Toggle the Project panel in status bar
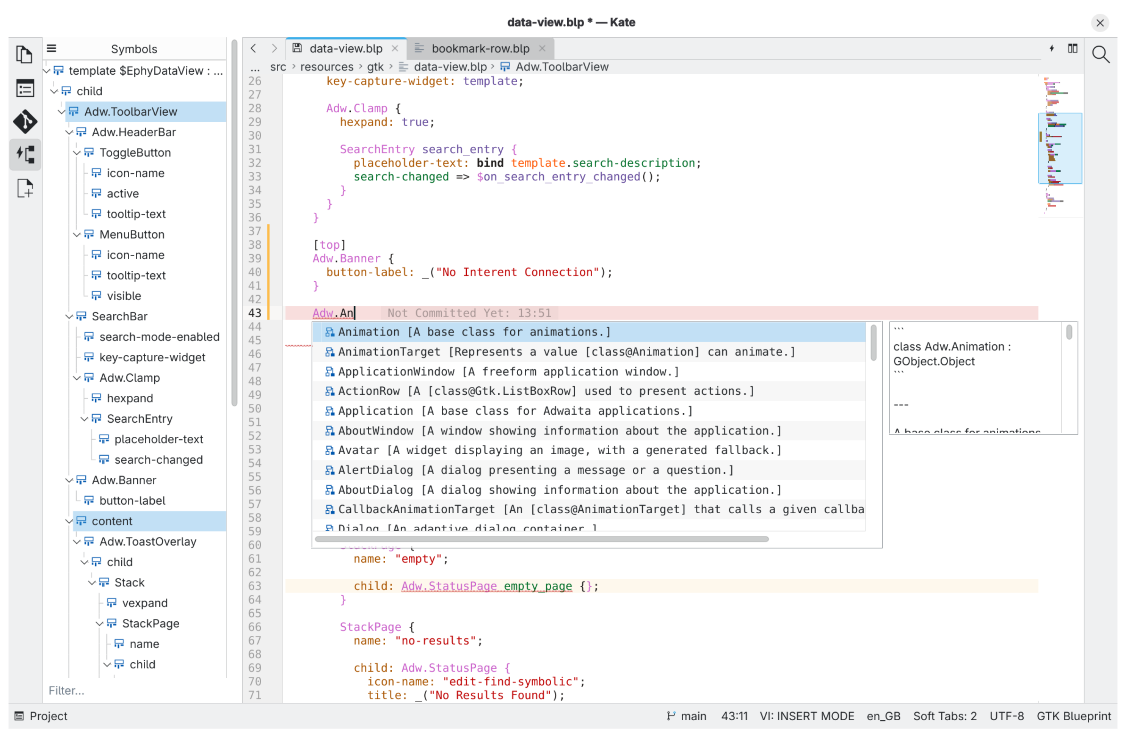Viewport: 1126px width, 737px height. pyautogui.click(x=41, y=716)
